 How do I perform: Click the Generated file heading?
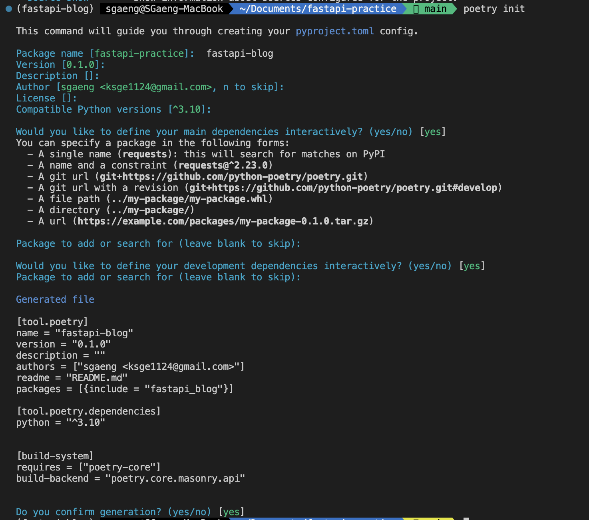pos(55,300)
